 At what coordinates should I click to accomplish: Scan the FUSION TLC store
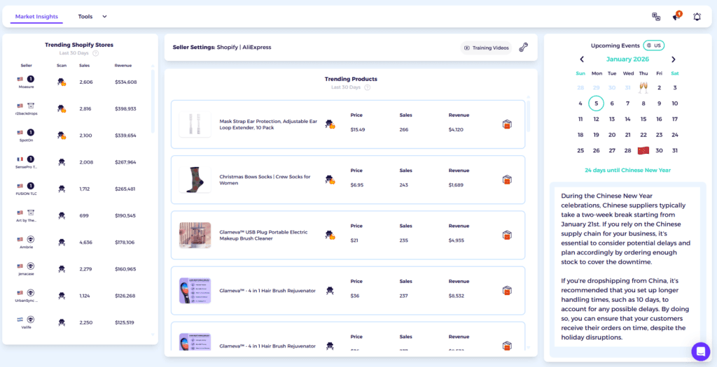pos(62,189)
